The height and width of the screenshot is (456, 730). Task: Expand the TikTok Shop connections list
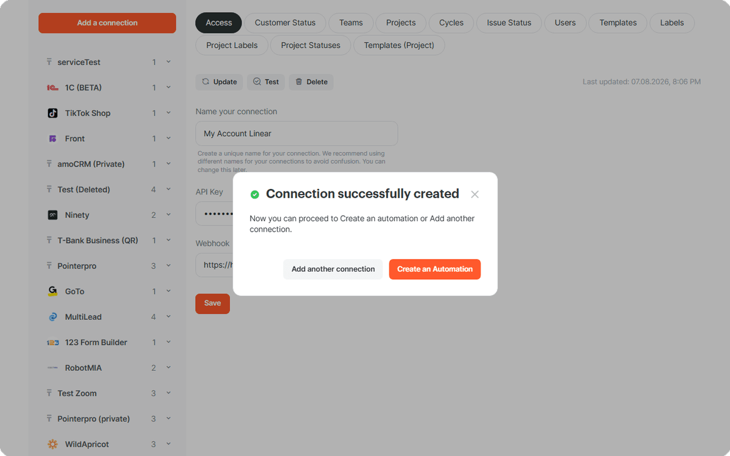169,113
